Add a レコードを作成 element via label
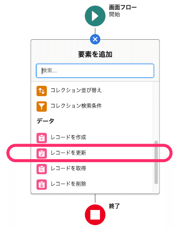This screenshot has height=229, width=180. tap(68, 137)
